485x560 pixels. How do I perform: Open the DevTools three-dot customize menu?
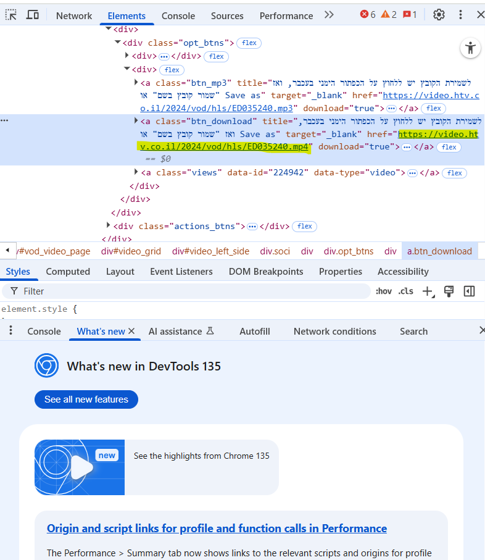click(460, 15)
